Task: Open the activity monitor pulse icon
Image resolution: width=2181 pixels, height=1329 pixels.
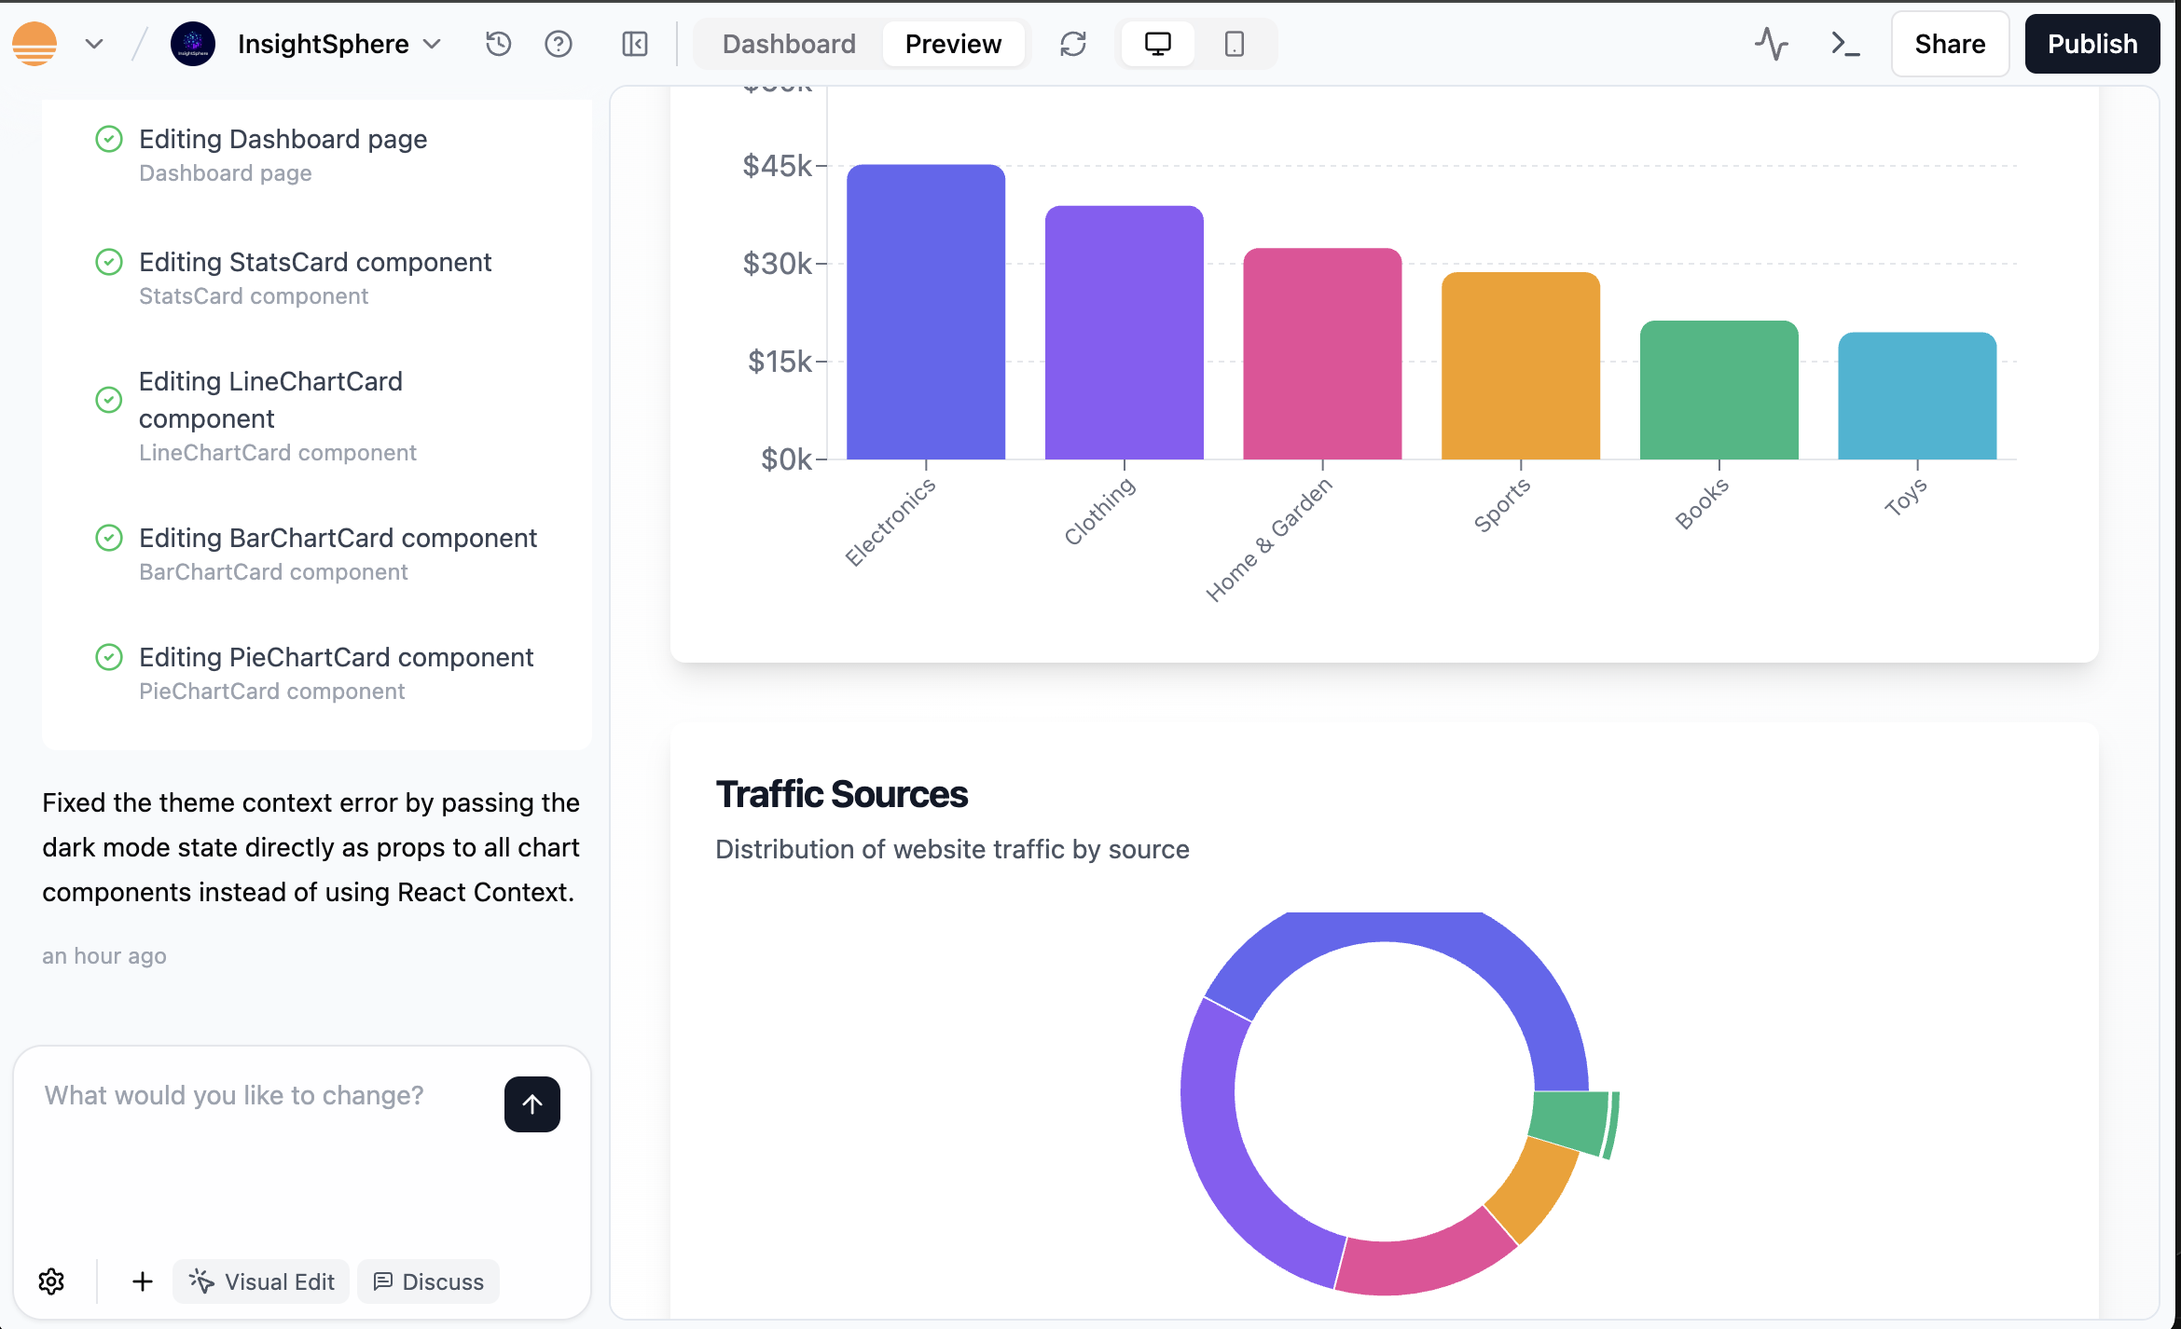Action: coord(1771,44)
